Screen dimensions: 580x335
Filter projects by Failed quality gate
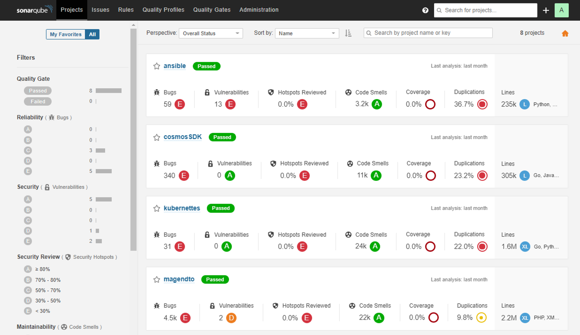38,101
